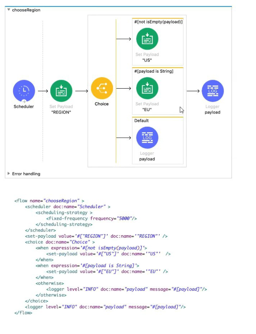Click the fixed-frequency "5000" value in XML

pyautogui.click(x=126, y=218)
